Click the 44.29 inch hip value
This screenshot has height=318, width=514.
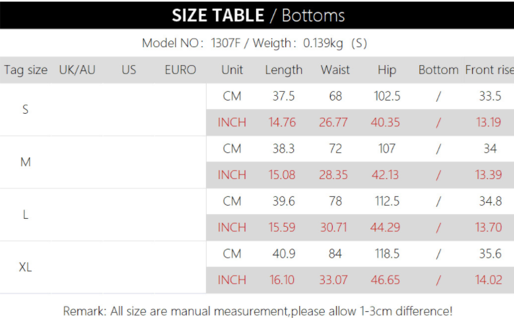(x=385, y=228)
